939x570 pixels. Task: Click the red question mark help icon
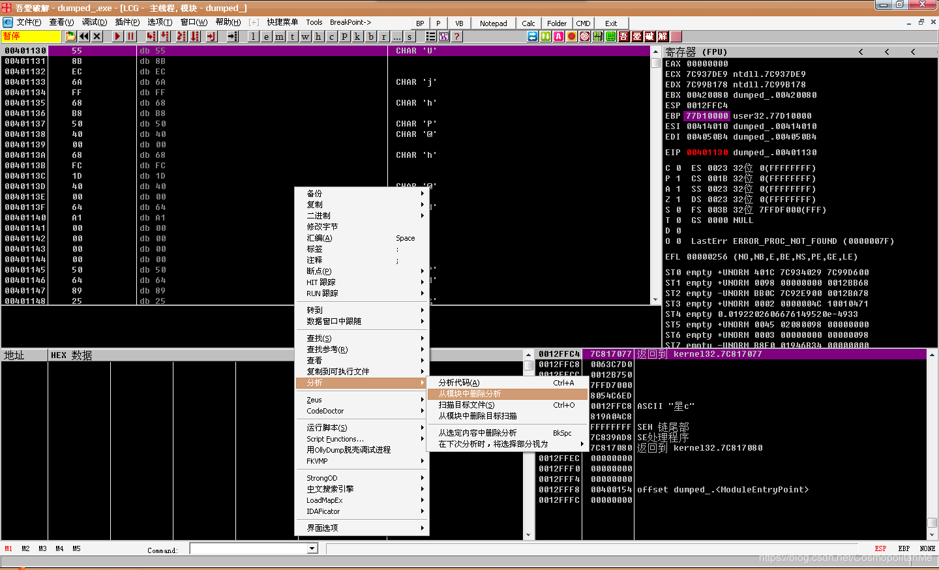tap(457, 37)
